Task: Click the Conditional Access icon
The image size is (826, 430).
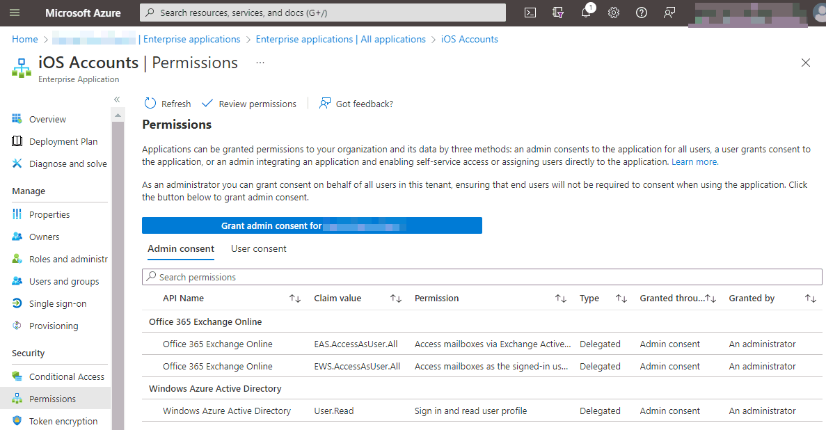Action: [17, 376]
